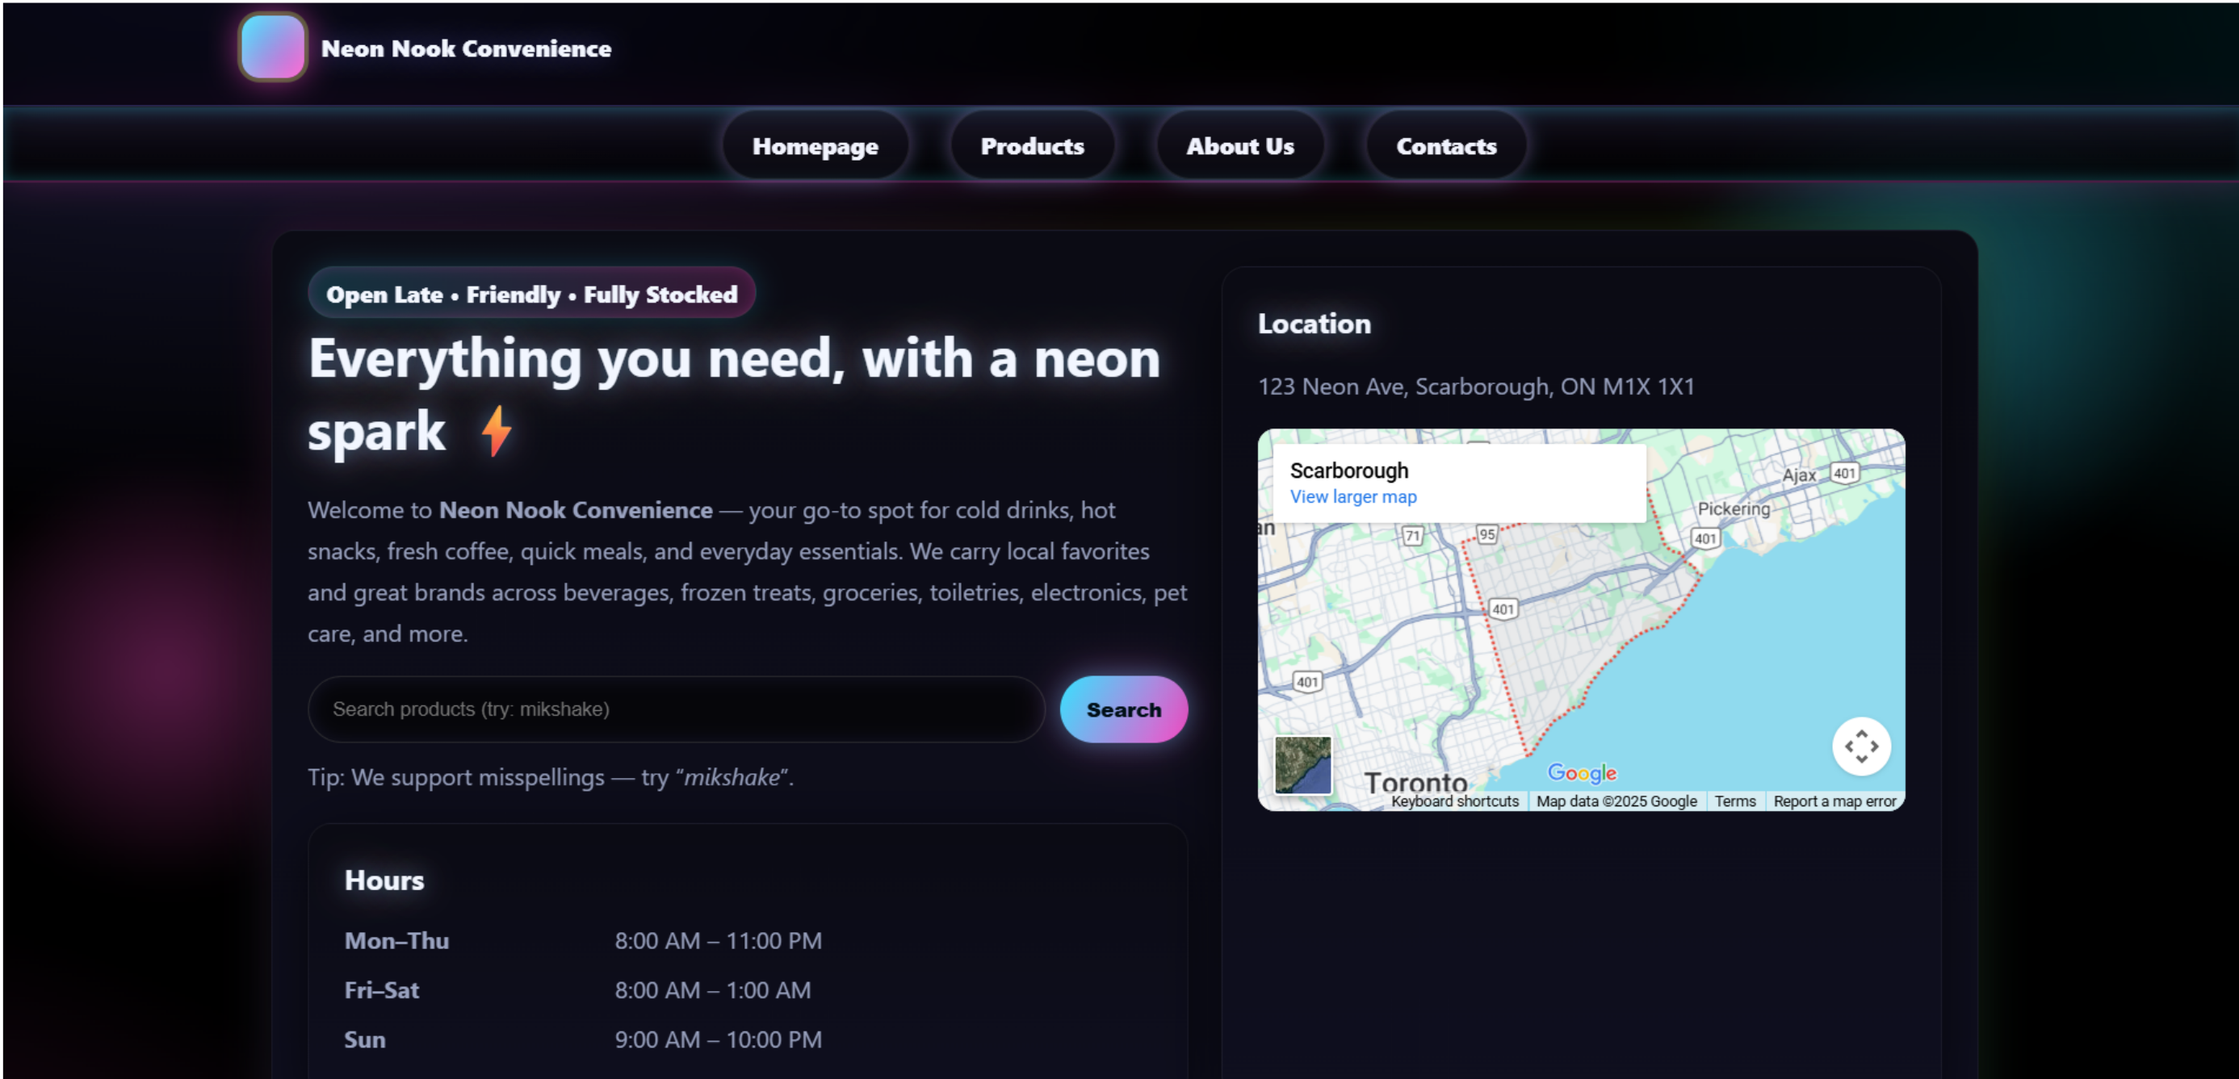Open the Contacts page
This screenshot has width=2239, height=1079.
click(1445, 146)
